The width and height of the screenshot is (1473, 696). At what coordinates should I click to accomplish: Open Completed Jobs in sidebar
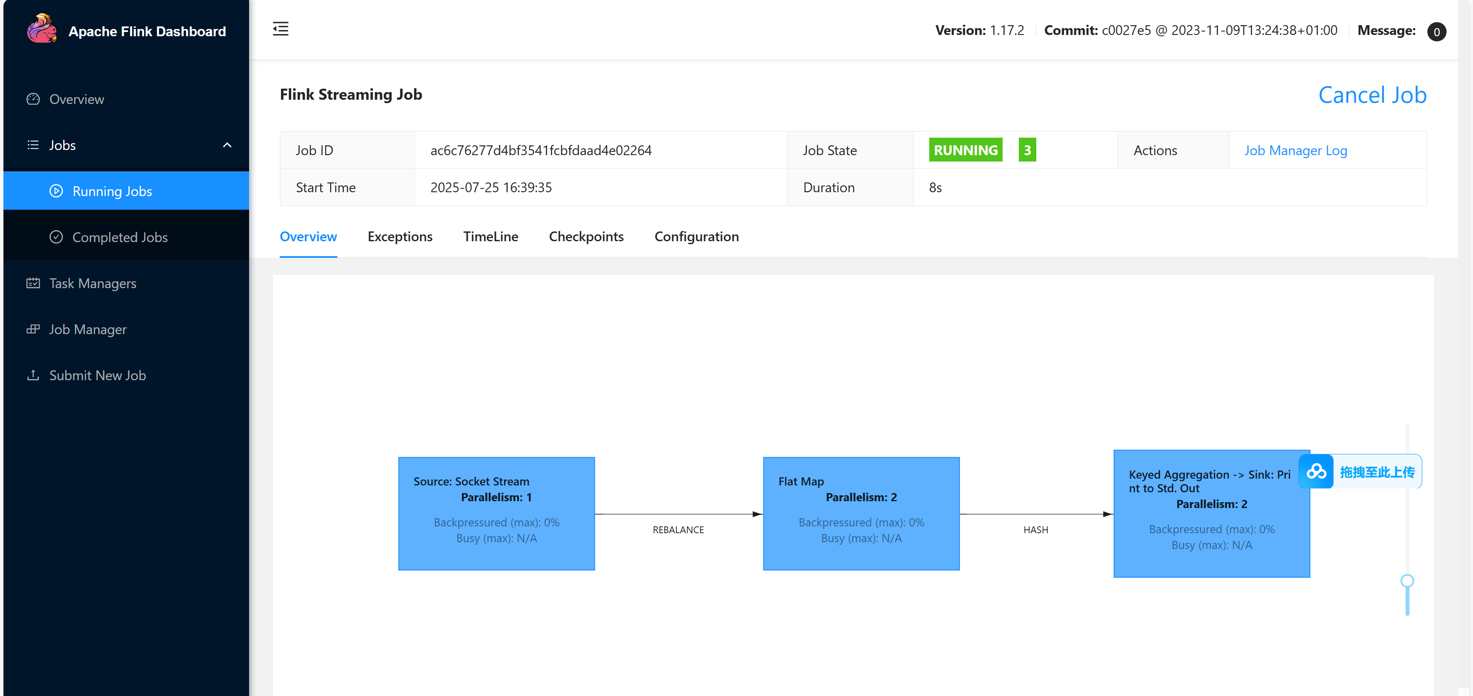[126, 237]
